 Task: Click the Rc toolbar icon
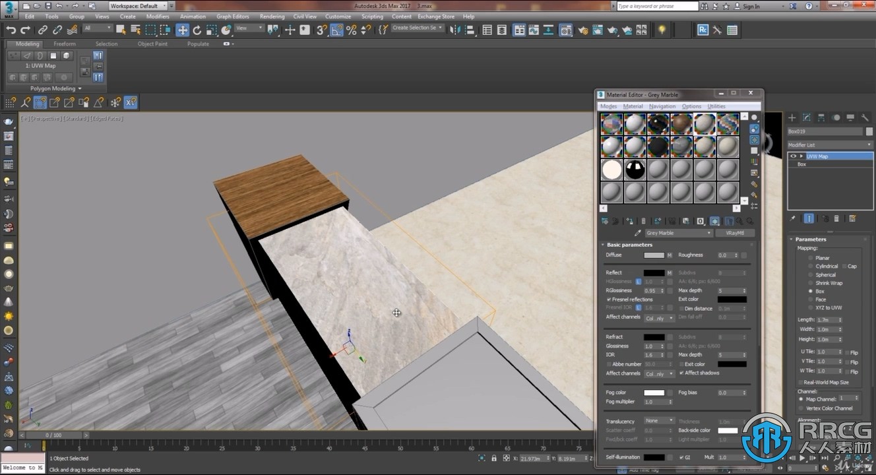703,30
